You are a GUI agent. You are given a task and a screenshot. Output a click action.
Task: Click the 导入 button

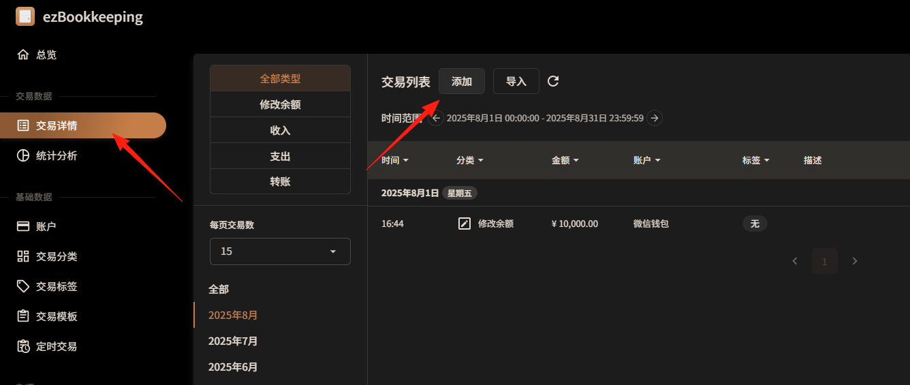516,81
